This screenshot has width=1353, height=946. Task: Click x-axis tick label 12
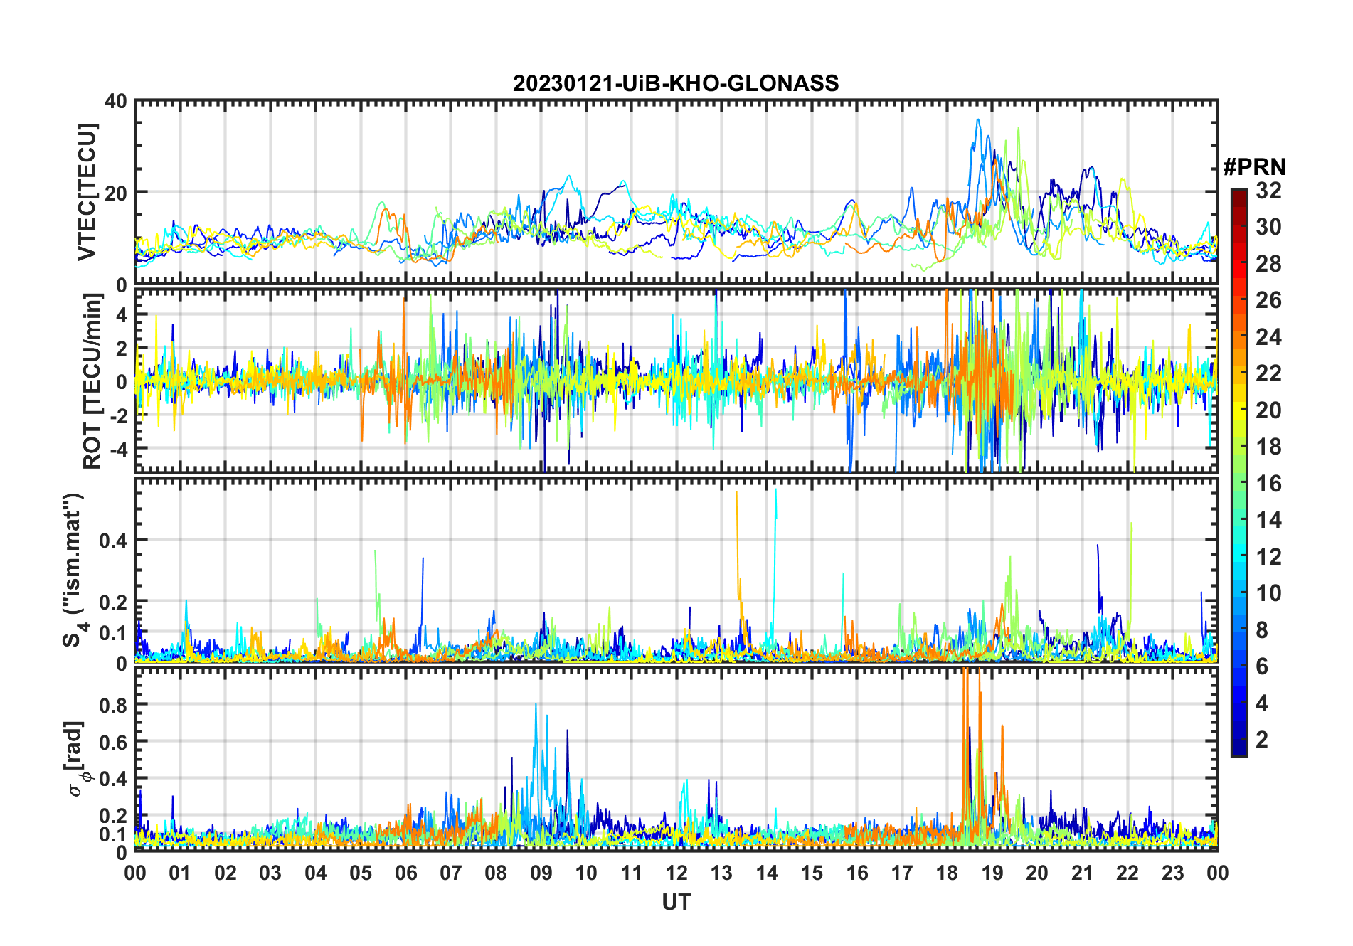(x=676, y=873)
